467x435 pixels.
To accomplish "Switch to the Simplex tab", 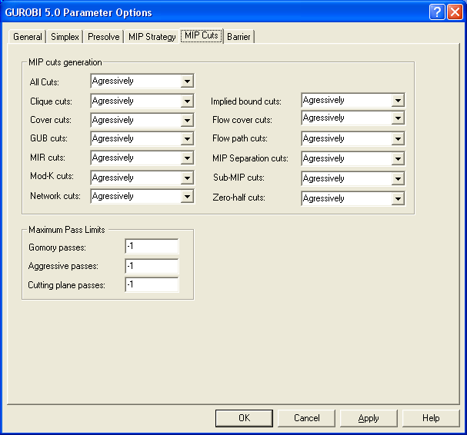I will tap(65, 37).
